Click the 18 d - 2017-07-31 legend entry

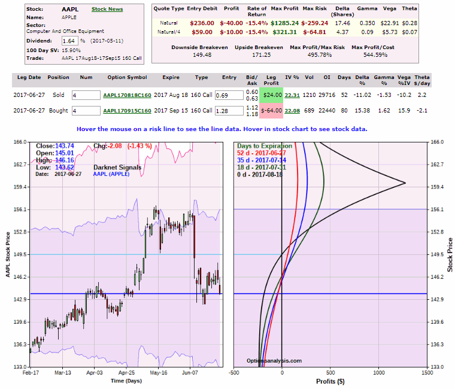[262, 168]
